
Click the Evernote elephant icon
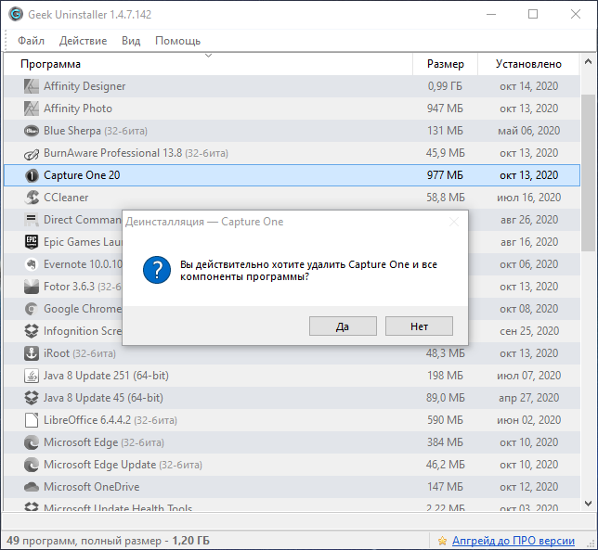tap(32, 264)
